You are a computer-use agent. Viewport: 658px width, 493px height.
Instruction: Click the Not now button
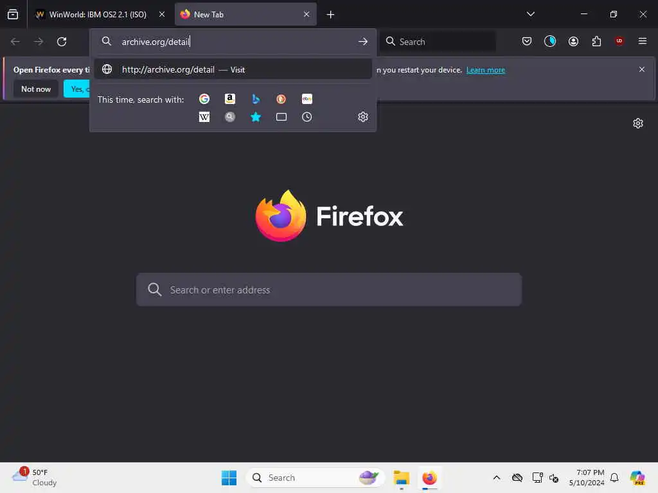point(36,89)
